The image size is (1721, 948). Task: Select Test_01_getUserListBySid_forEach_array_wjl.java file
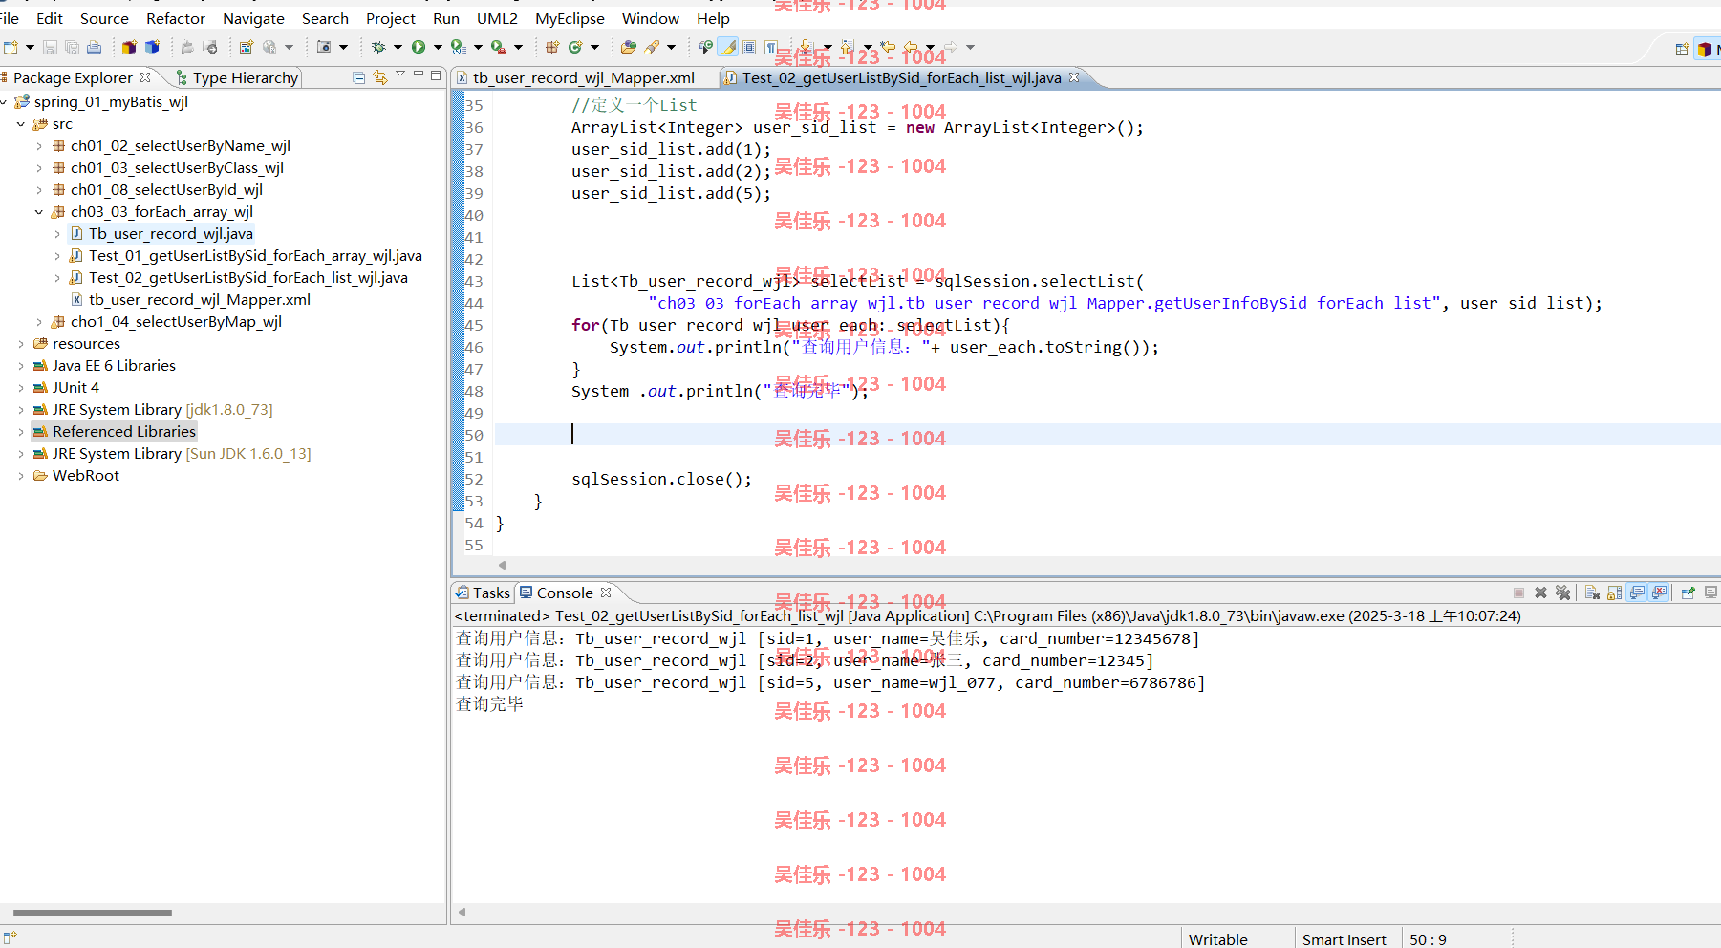(x=255, y=256)
